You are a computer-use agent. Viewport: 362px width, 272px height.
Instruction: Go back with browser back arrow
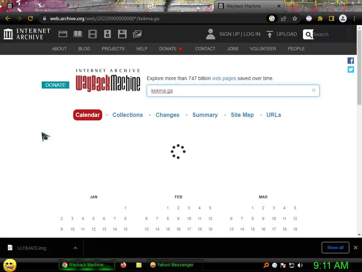pyautogui.click(x=8, y=18)
